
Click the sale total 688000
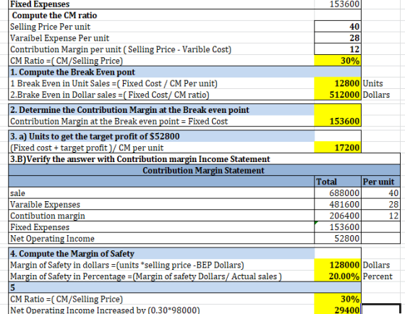click(338, 192)
